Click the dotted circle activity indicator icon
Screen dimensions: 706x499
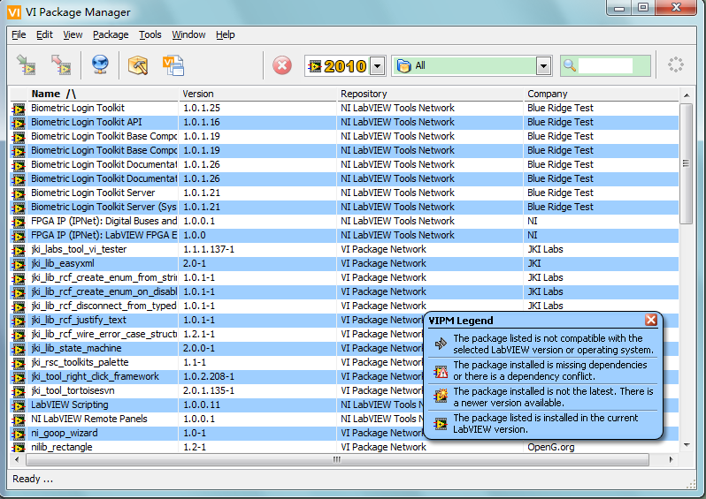click(x=675, y=65)
